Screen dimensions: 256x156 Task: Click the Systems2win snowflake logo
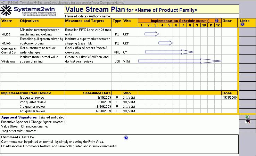tap(6, 10)
